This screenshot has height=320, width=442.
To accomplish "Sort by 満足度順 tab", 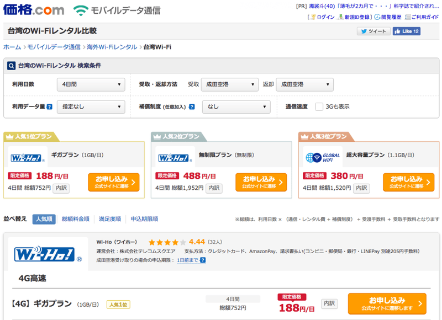I will coord(109,219).
